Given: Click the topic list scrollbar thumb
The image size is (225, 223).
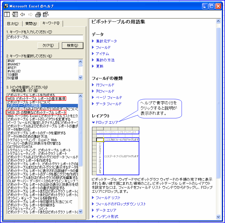Looking at the screenshot, I should (x=81, y=132).
